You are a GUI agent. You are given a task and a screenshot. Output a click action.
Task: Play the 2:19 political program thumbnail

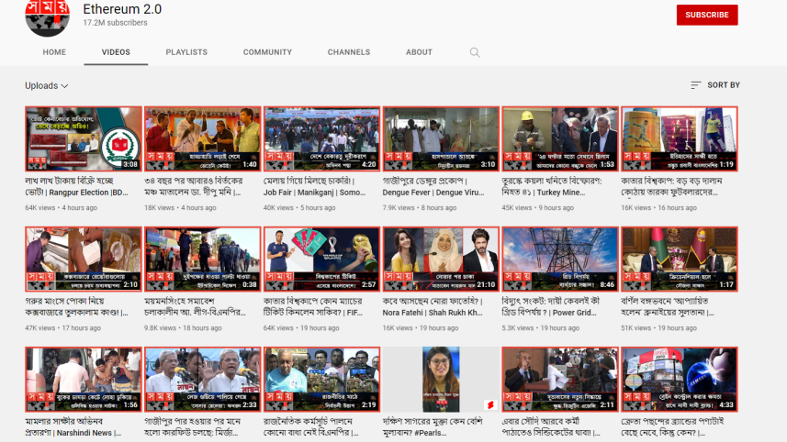tap(321, 380)
